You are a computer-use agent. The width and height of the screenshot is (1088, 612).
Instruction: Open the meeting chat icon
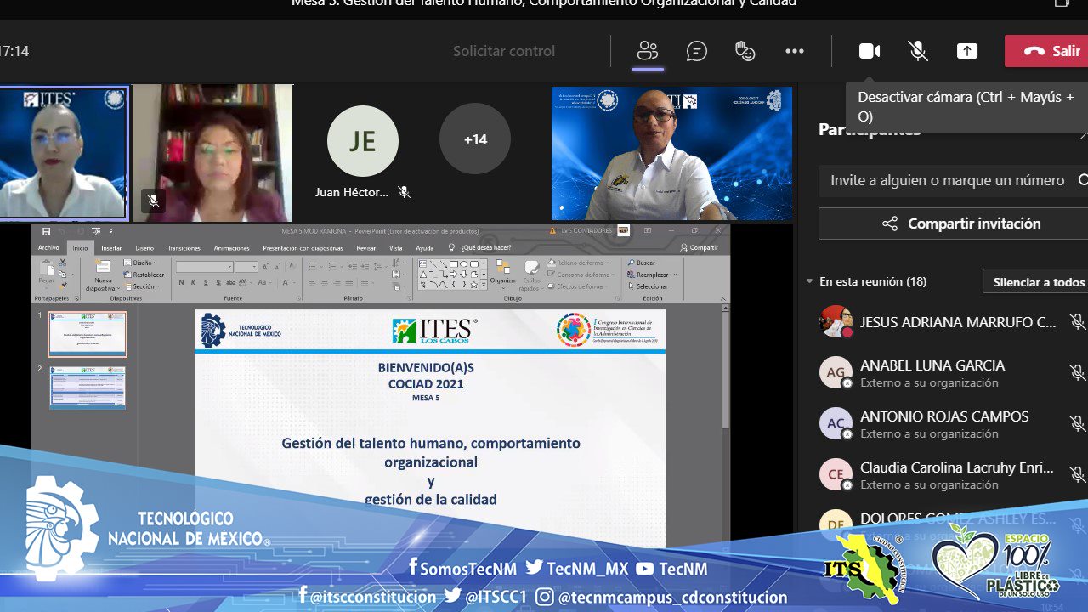(697, 51)
